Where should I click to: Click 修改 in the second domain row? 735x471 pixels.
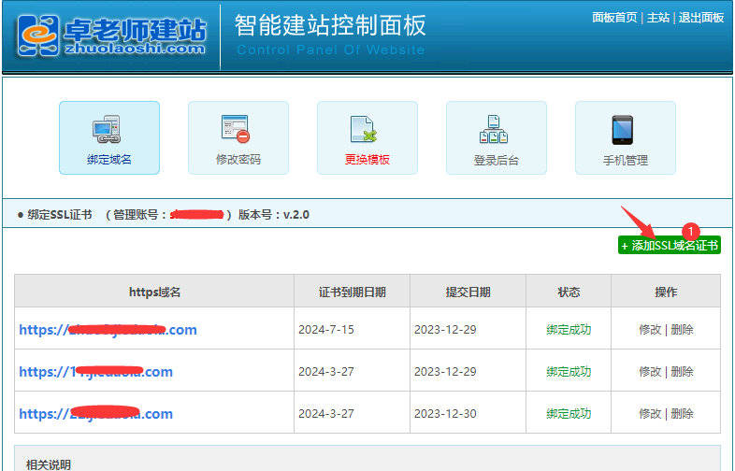[x=650, y=372]
